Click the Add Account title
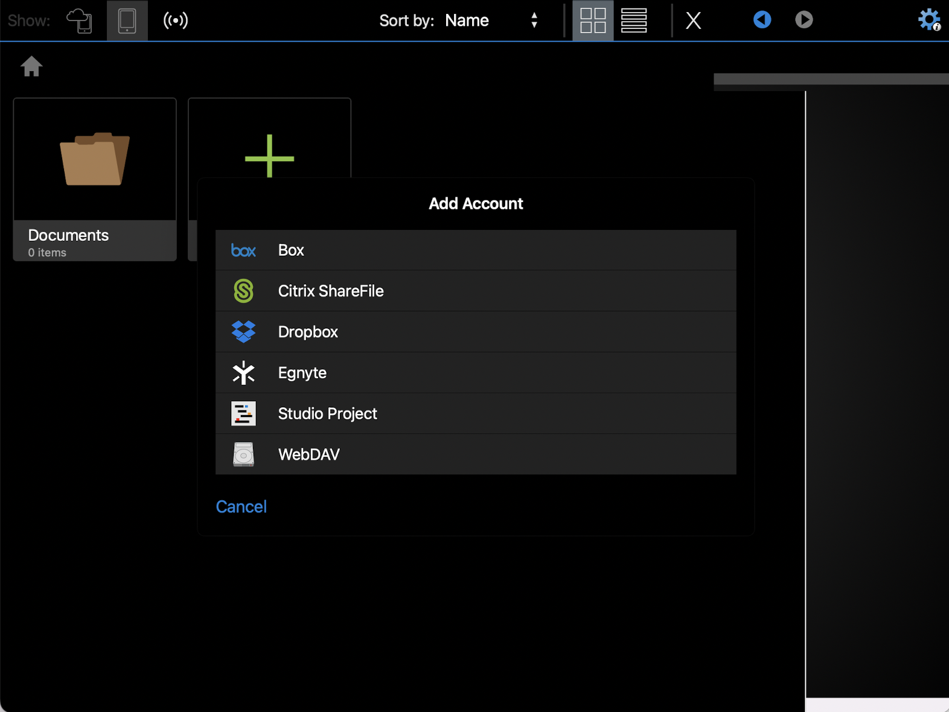949x712 pixels. pyautogui.click(x=476, y=203)
